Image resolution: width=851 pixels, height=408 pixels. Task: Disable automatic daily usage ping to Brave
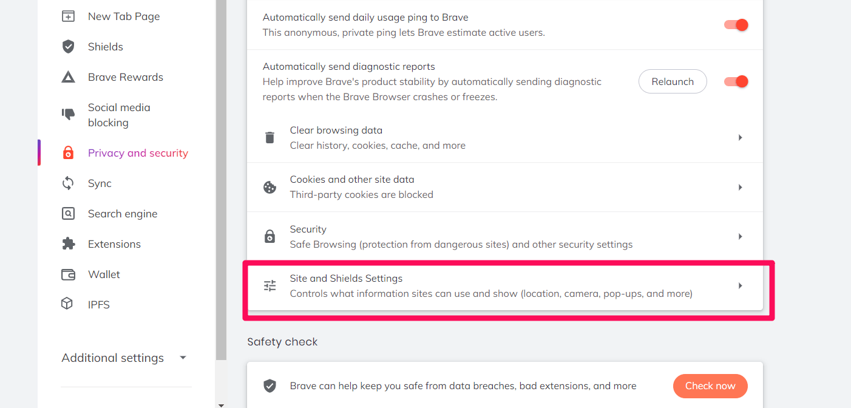pyautogui.click(x=735, y=25)
